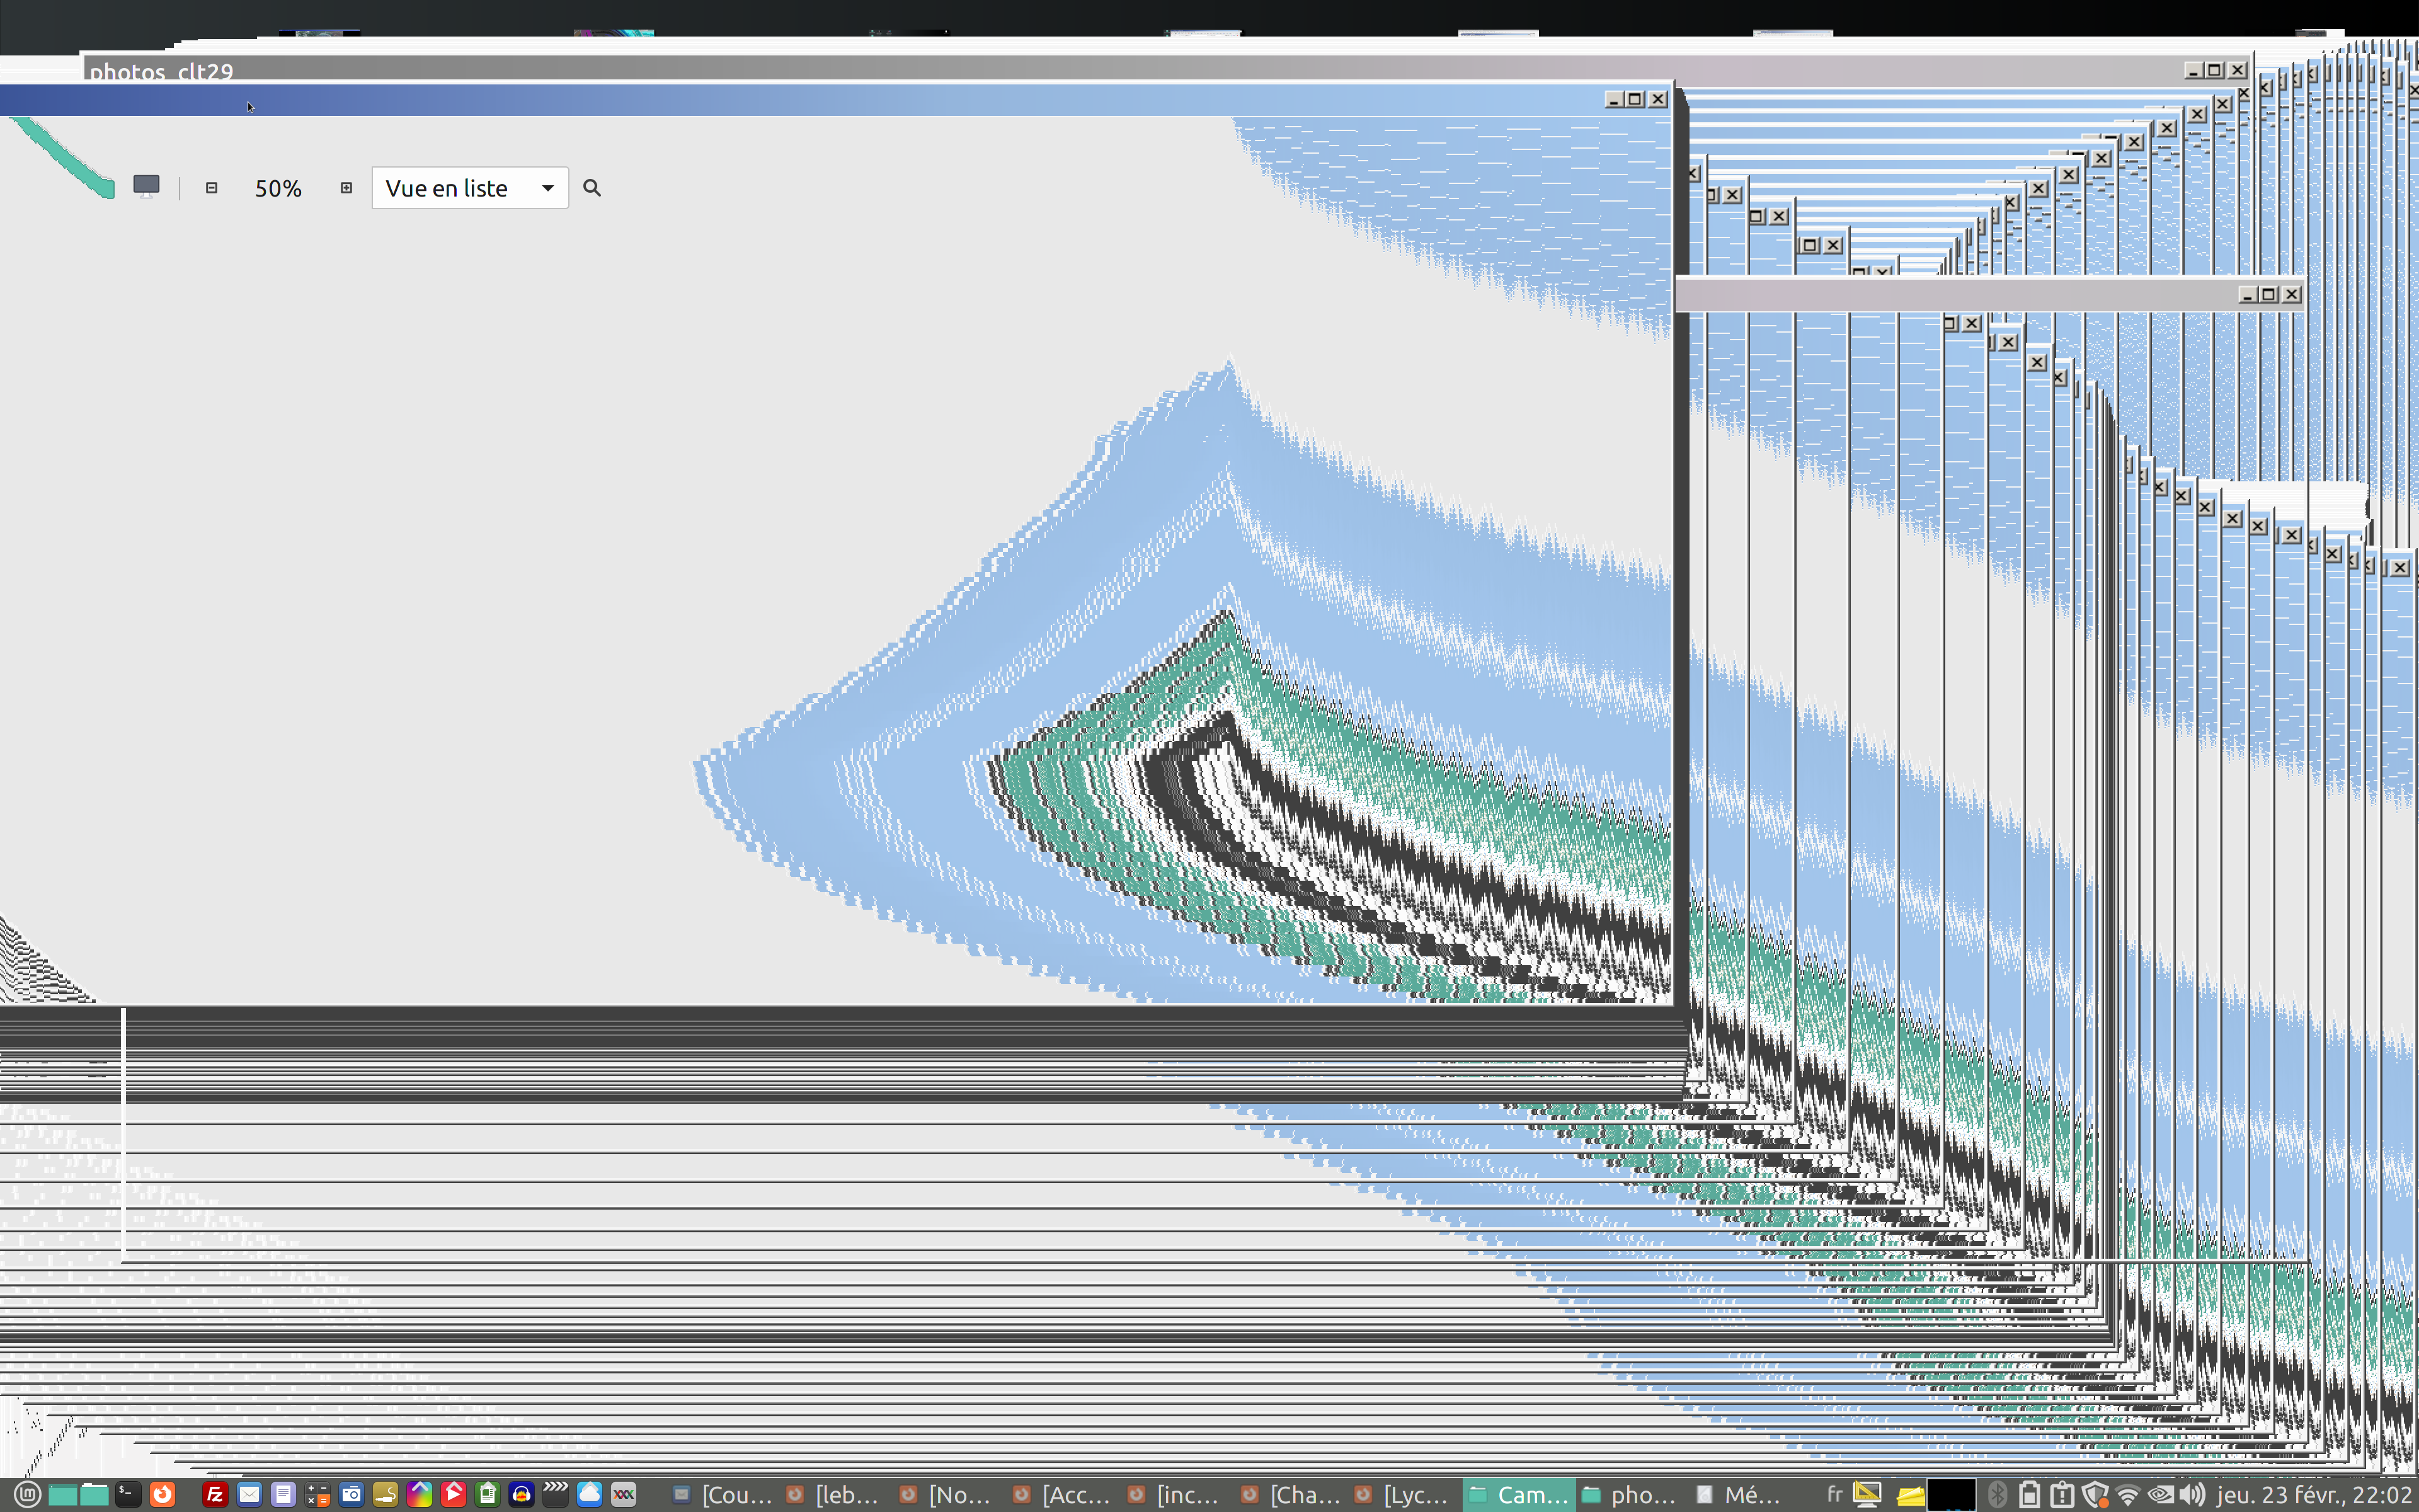The height and width of the screenshot is (1512, 2419).
Task: Open the 'Vue en liste' view dropdown
Action: (x=470, y=188)
